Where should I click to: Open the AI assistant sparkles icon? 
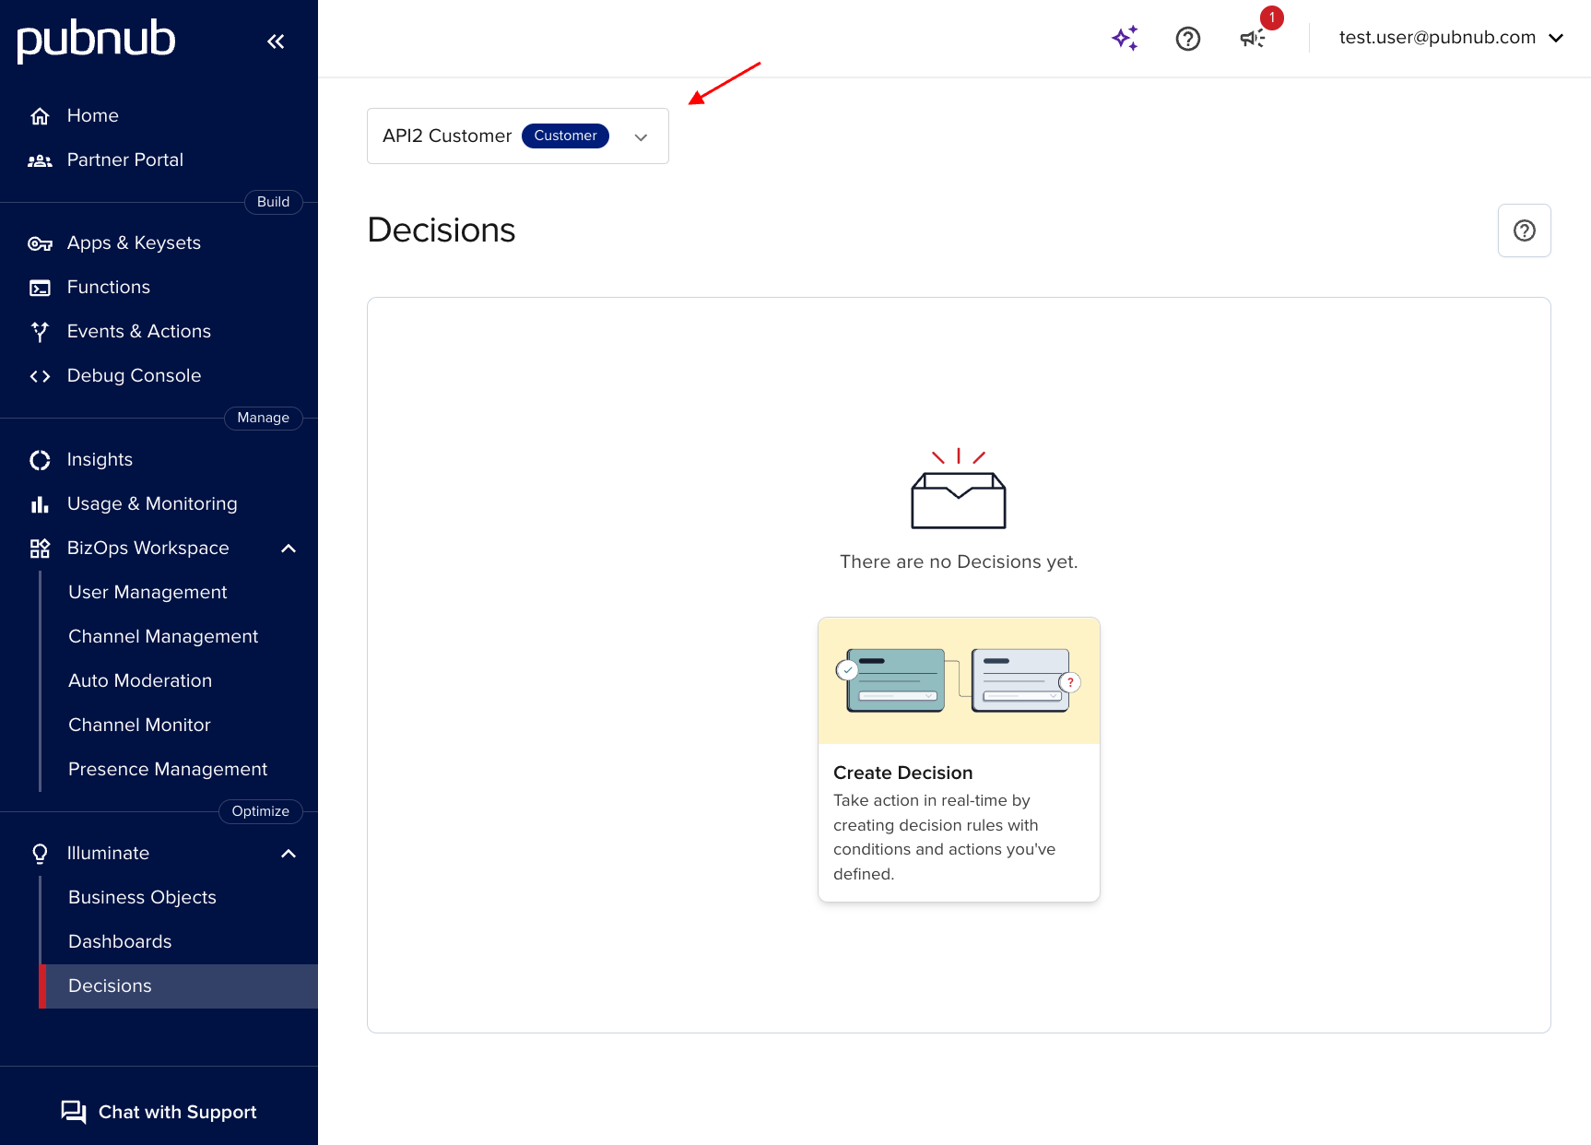(x=1125, y=38)
